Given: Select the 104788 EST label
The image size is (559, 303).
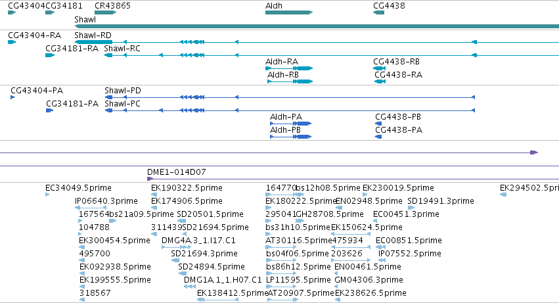Looking at the screenshot, I should (x=94, y=227).
